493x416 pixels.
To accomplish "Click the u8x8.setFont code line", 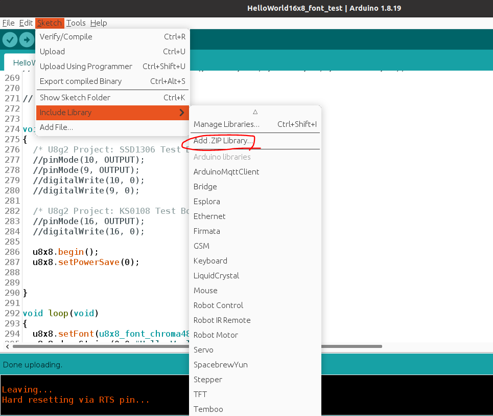I will tap(111, 334).
